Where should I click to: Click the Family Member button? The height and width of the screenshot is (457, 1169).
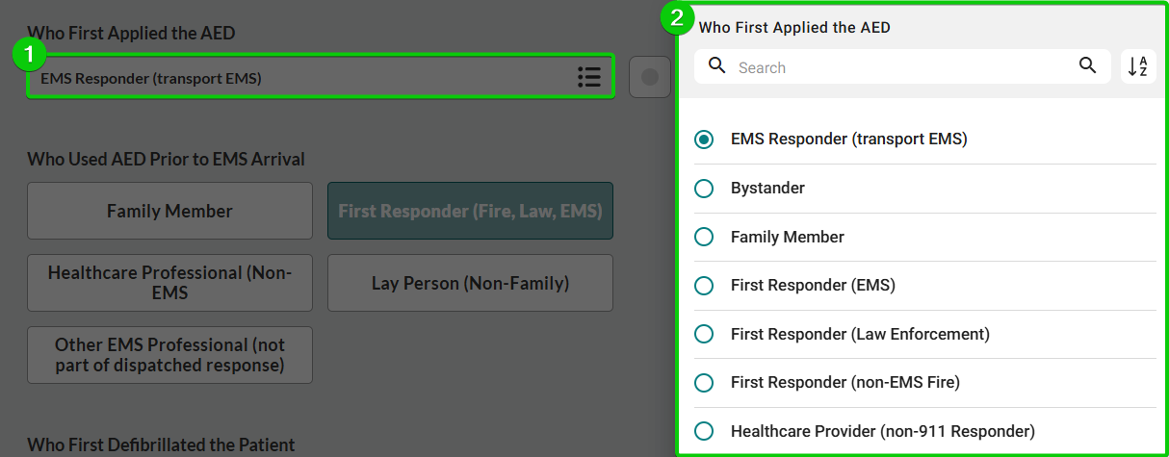169,211
